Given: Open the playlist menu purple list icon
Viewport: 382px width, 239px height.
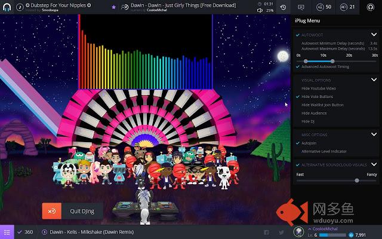Looking at the screenshot, I should [x=7, y=232].
